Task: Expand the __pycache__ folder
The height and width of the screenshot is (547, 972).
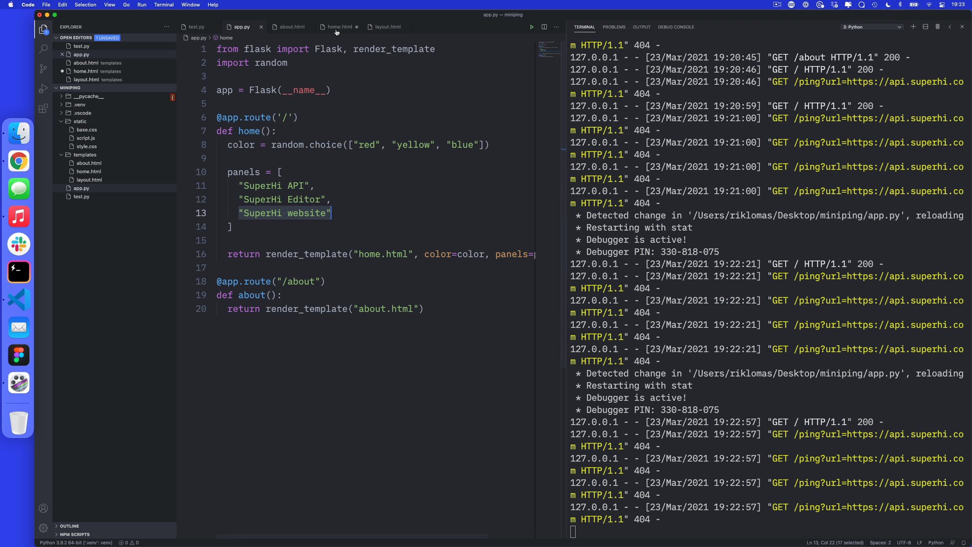Action: pyautogui.click(x=88, y=96)
